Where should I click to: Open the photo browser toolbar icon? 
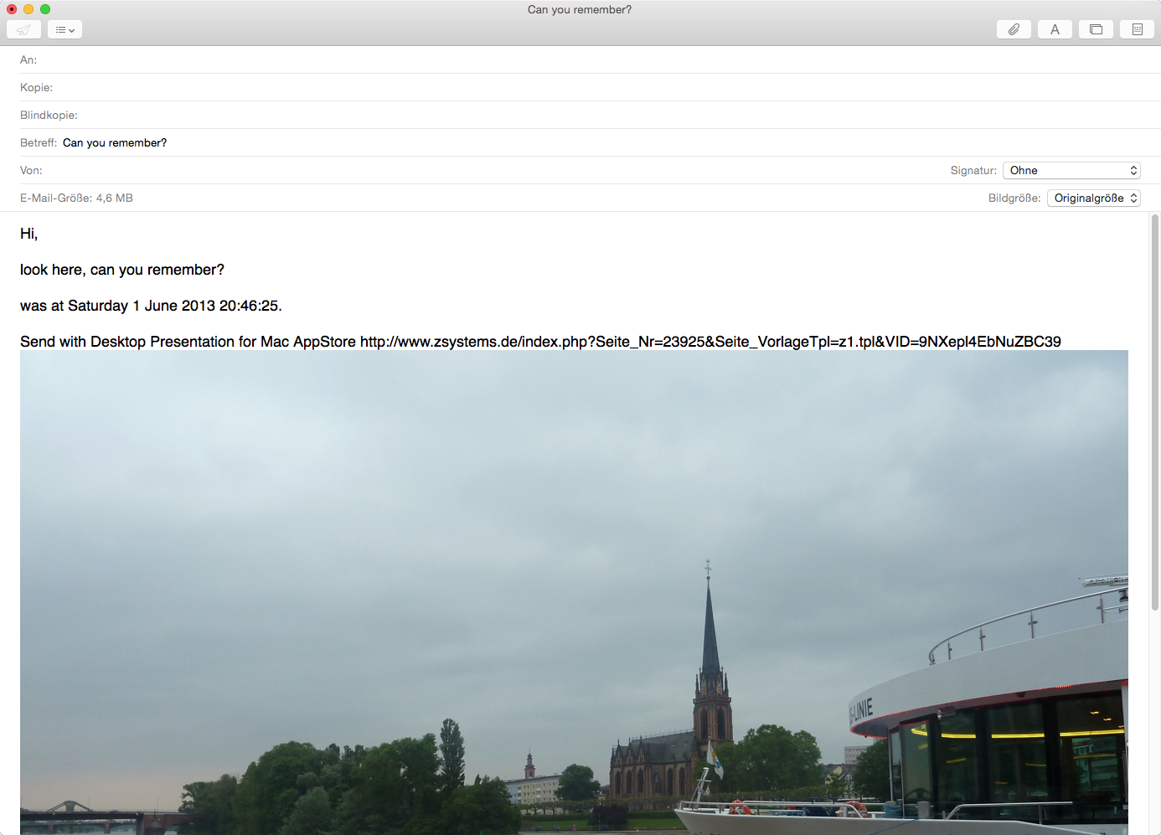[x=1096, y=29]
